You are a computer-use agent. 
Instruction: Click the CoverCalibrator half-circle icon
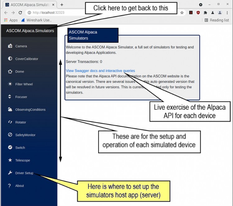10,58
